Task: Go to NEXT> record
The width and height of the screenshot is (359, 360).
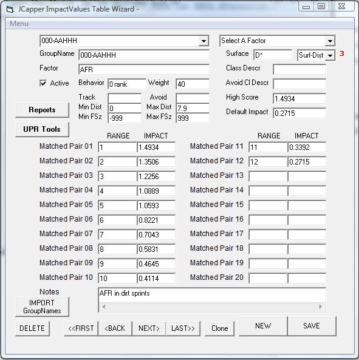Action: tap(149, 328)
